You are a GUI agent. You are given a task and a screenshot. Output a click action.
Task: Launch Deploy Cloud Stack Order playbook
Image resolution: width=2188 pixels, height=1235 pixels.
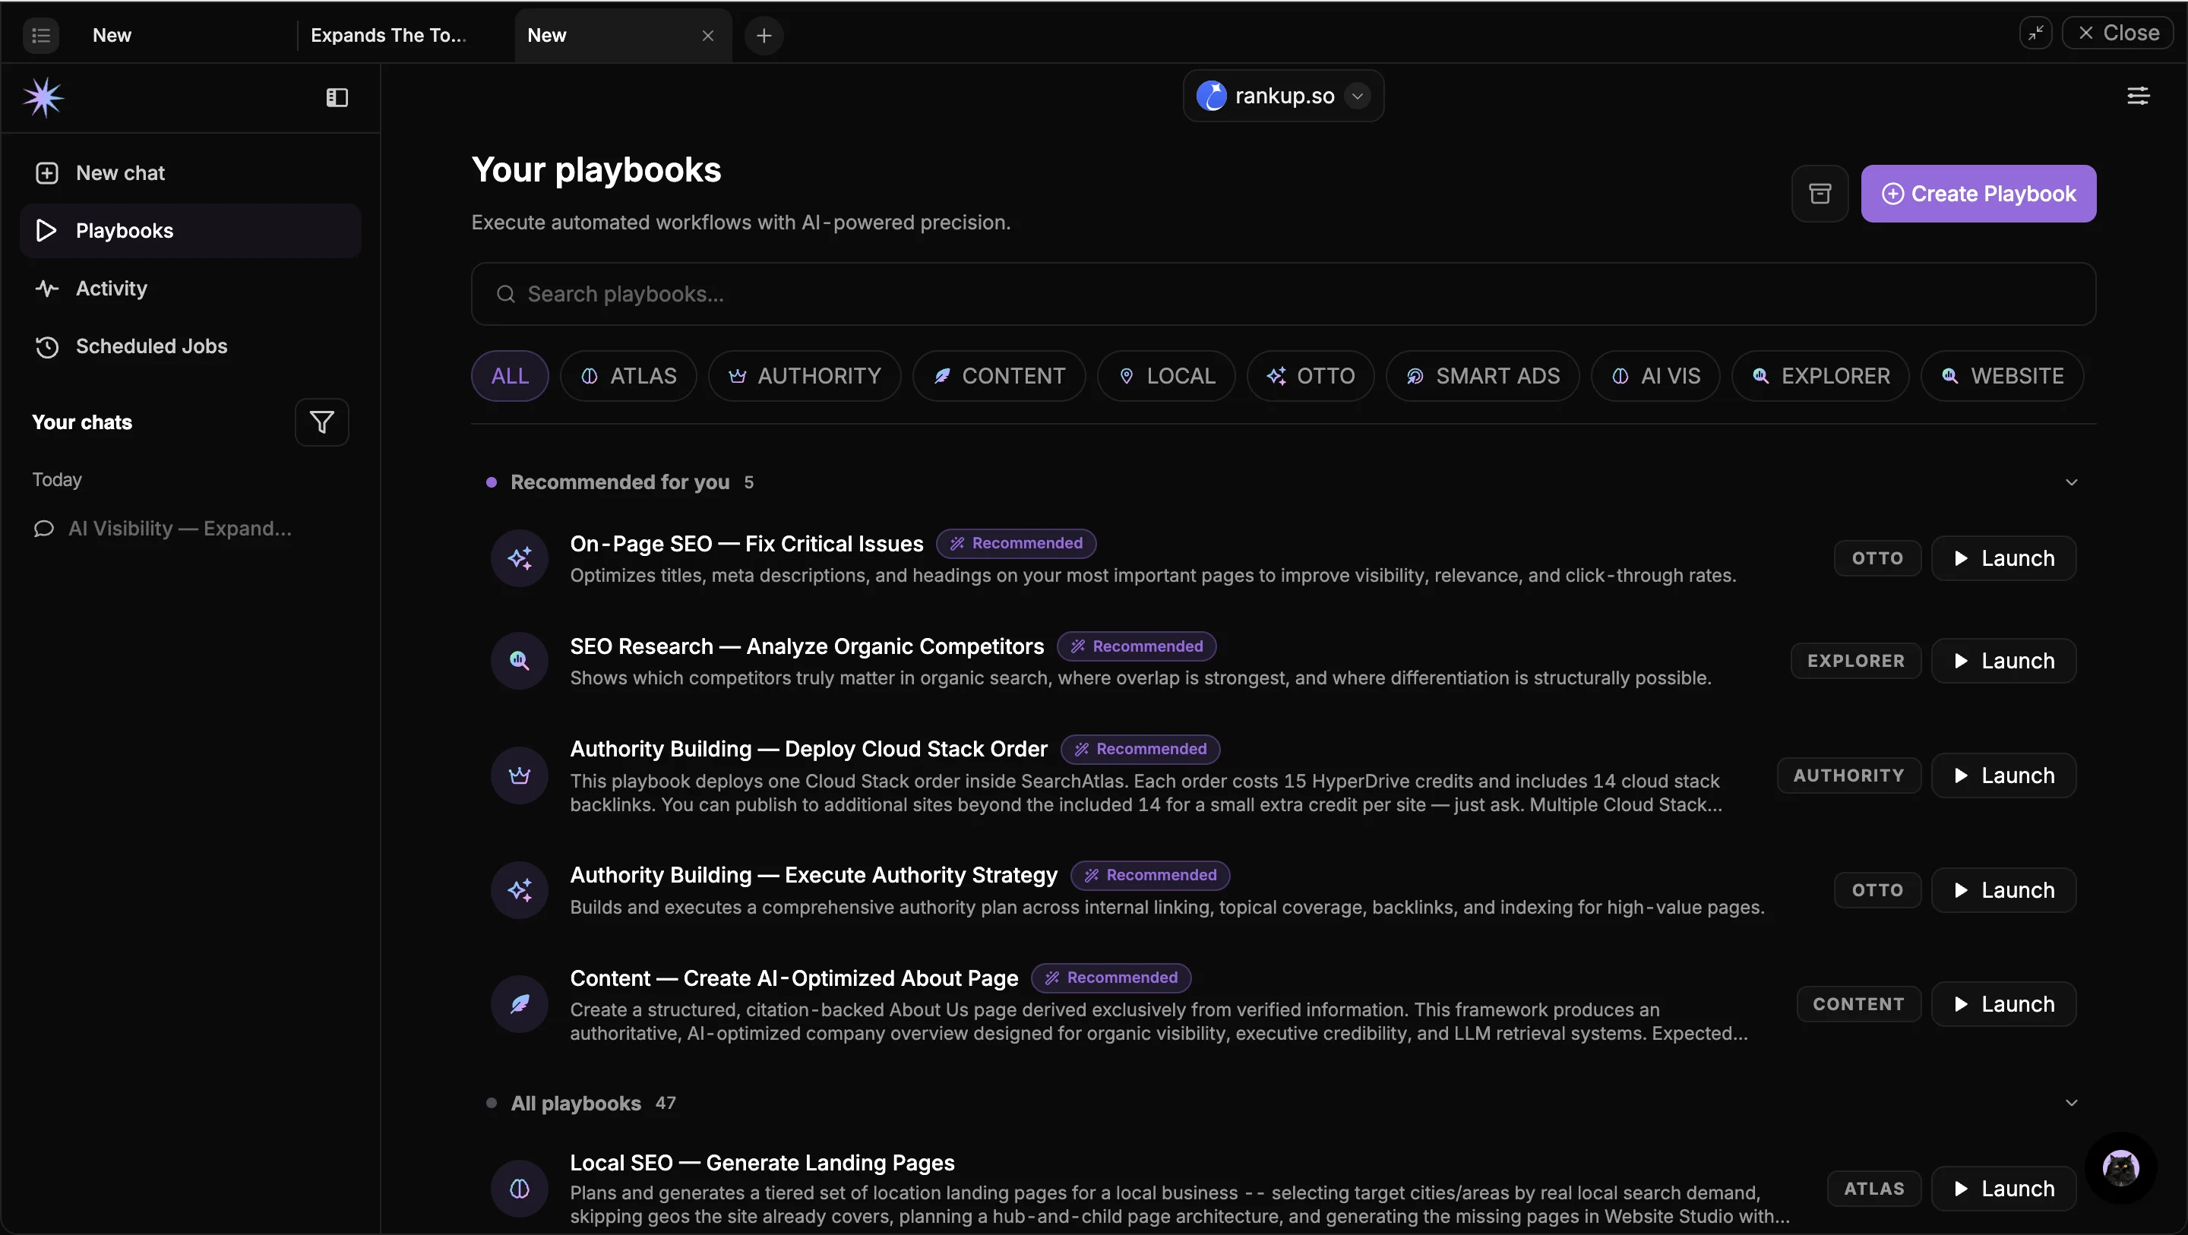(x=2003, y=775)
